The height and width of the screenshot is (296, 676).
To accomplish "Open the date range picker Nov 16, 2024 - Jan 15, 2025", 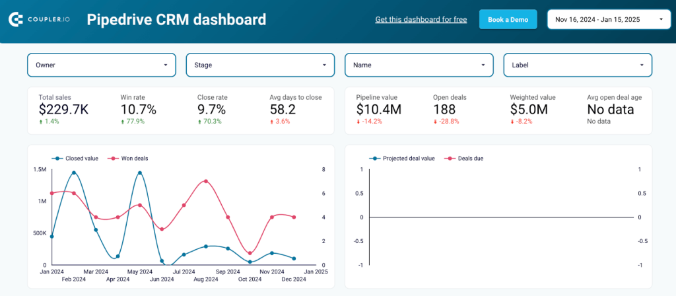I will pos(609,19).
